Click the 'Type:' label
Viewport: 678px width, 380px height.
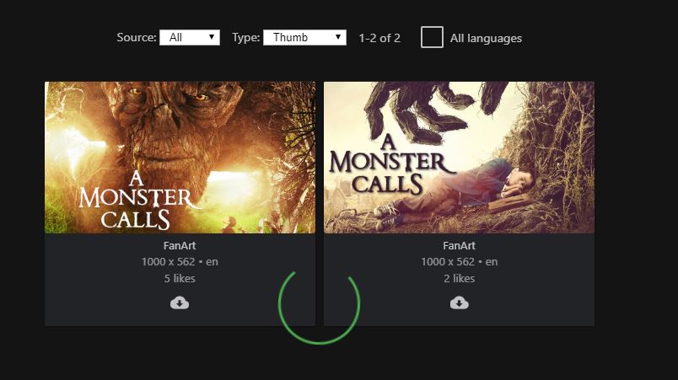pos(245,38)
